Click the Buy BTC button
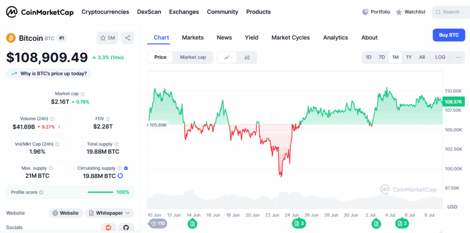This screenshot has height=233, width=470. pyautogui.click(x=449, y=35)
